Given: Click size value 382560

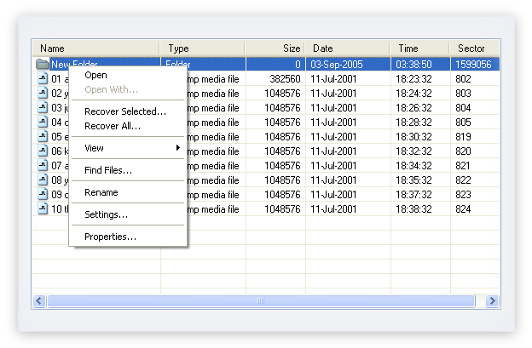Looking at the screenshot, I should [285, 79].
